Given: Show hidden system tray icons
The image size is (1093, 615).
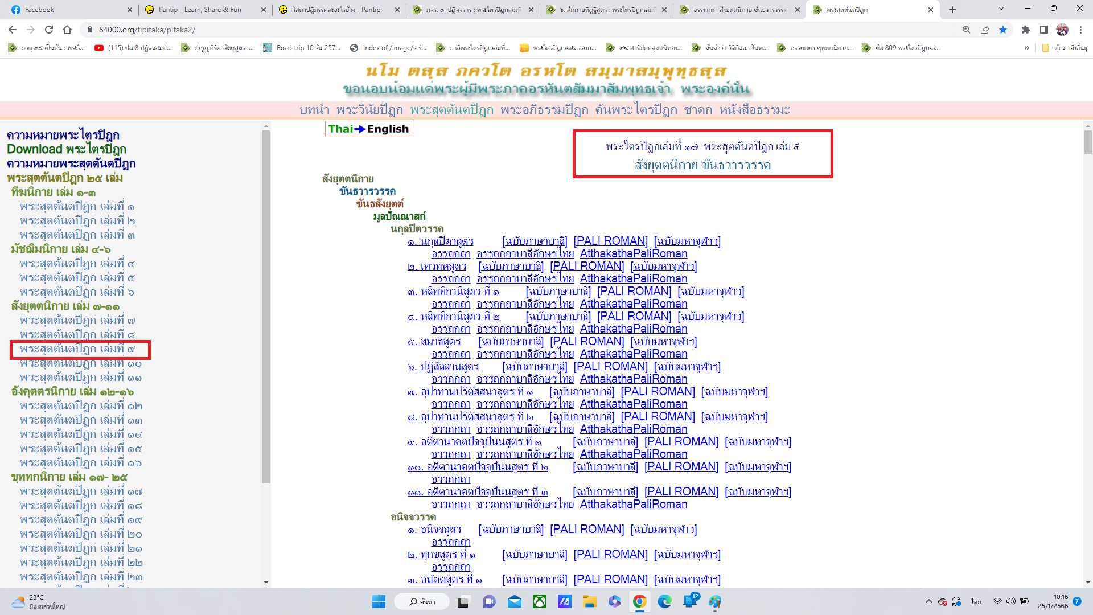Looking at the screenshot, I should point(928,601).
